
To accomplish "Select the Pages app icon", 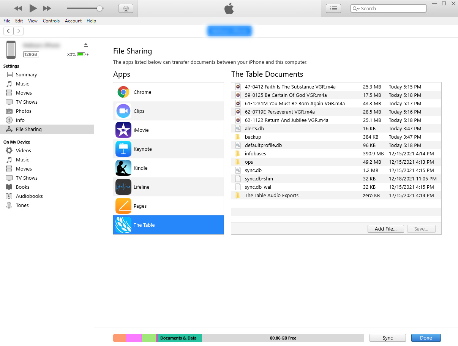I will 123,206.
